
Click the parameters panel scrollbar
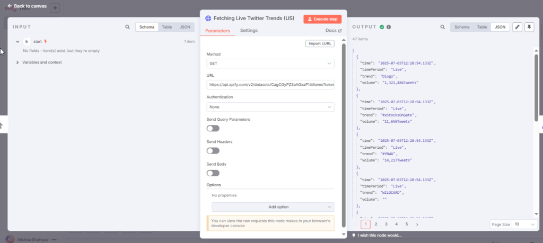pos(344,135)
